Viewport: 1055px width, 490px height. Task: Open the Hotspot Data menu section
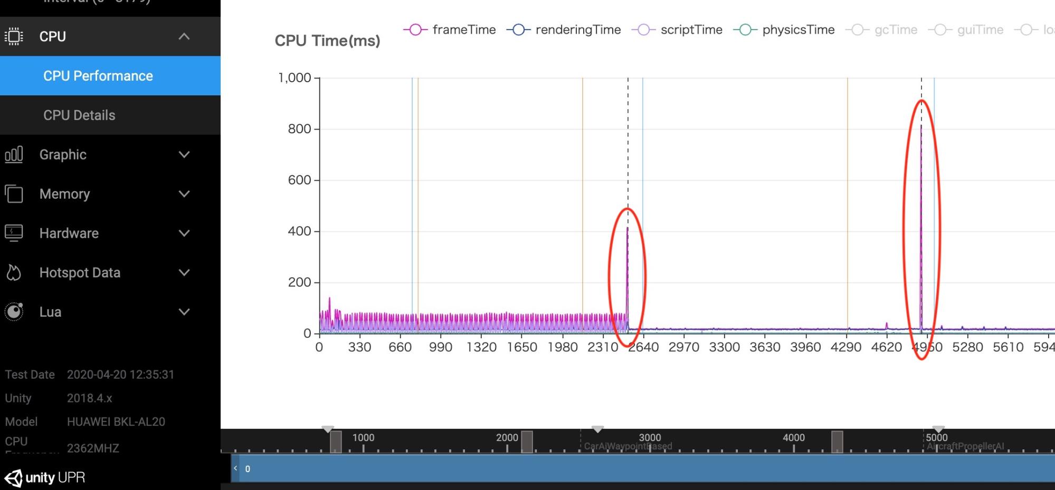tap(110, 272)
